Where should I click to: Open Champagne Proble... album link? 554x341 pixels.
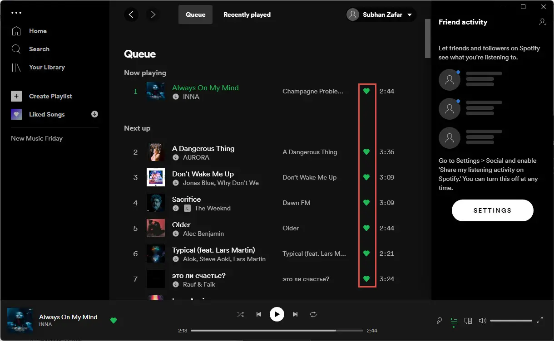click(x=313, y=91)
